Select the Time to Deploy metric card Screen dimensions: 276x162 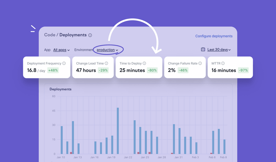coord(139,67)
